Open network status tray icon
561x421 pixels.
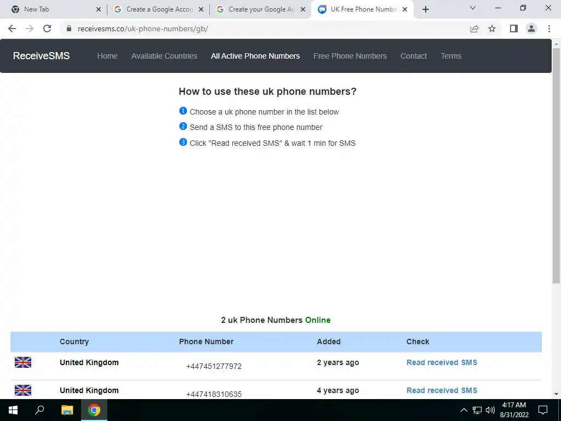(477, 410)
